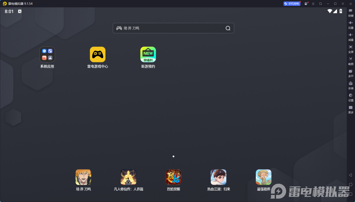Decrease volume with 减量 button

[x=351, y=36]
